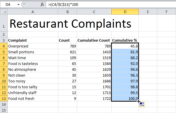Viewport: 176px width, 113px height.
Task: Select the Food is tasteless cell
Action: point(33,63)
